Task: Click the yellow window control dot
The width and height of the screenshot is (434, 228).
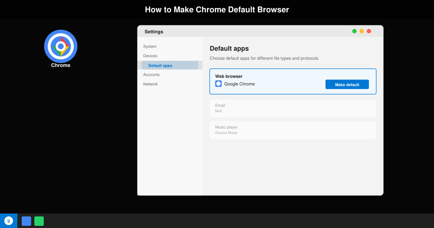Action: (x=362, y=31)
